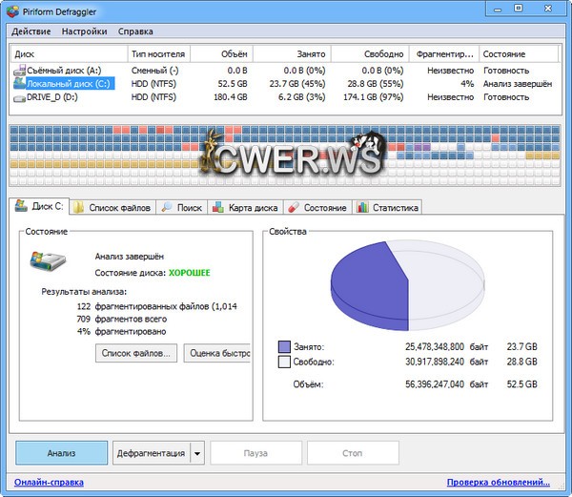Click the Список файлов... button
This screenshot has height=497, width=572.
tap(136, 353)
